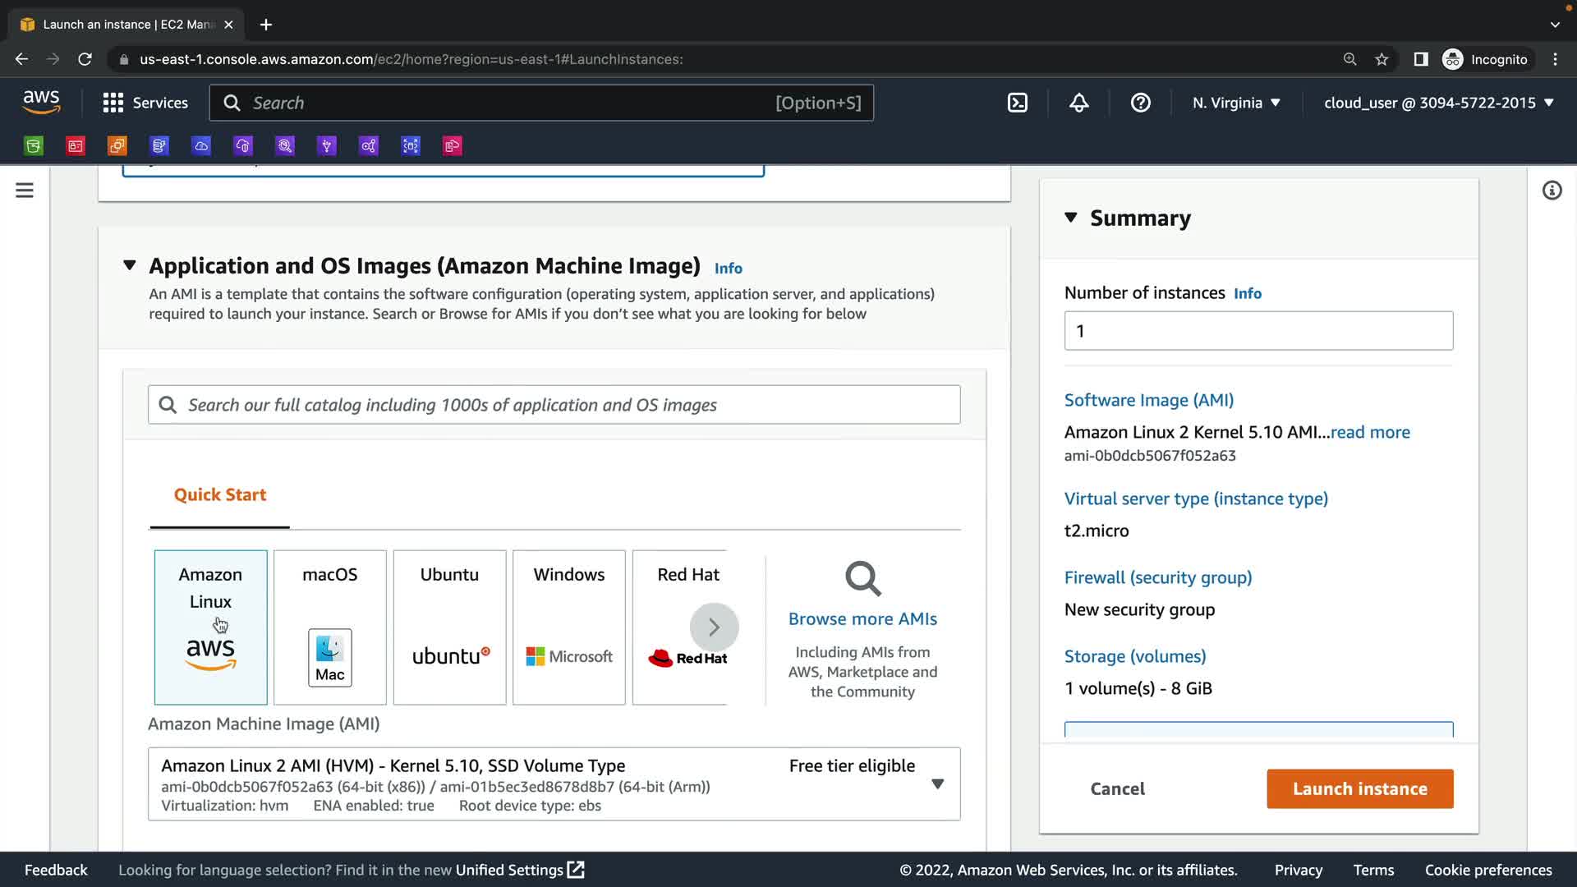
Task: Select the macOS AMI tile
Action: 329,627
